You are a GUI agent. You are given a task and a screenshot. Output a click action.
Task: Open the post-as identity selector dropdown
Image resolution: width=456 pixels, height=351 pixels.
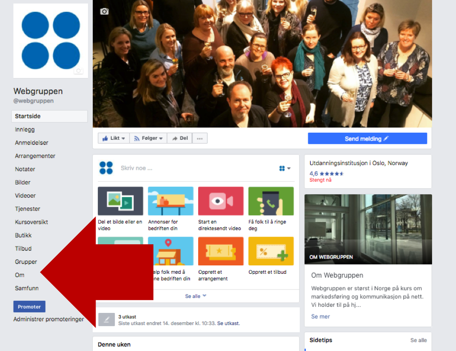pyautogui.click(x=285, y=168)
